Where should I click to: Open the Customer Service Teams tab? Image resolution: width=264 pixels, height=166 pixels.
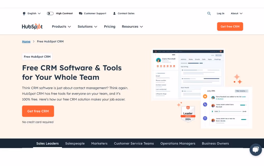pyautogui.click(x=134, y=144)
